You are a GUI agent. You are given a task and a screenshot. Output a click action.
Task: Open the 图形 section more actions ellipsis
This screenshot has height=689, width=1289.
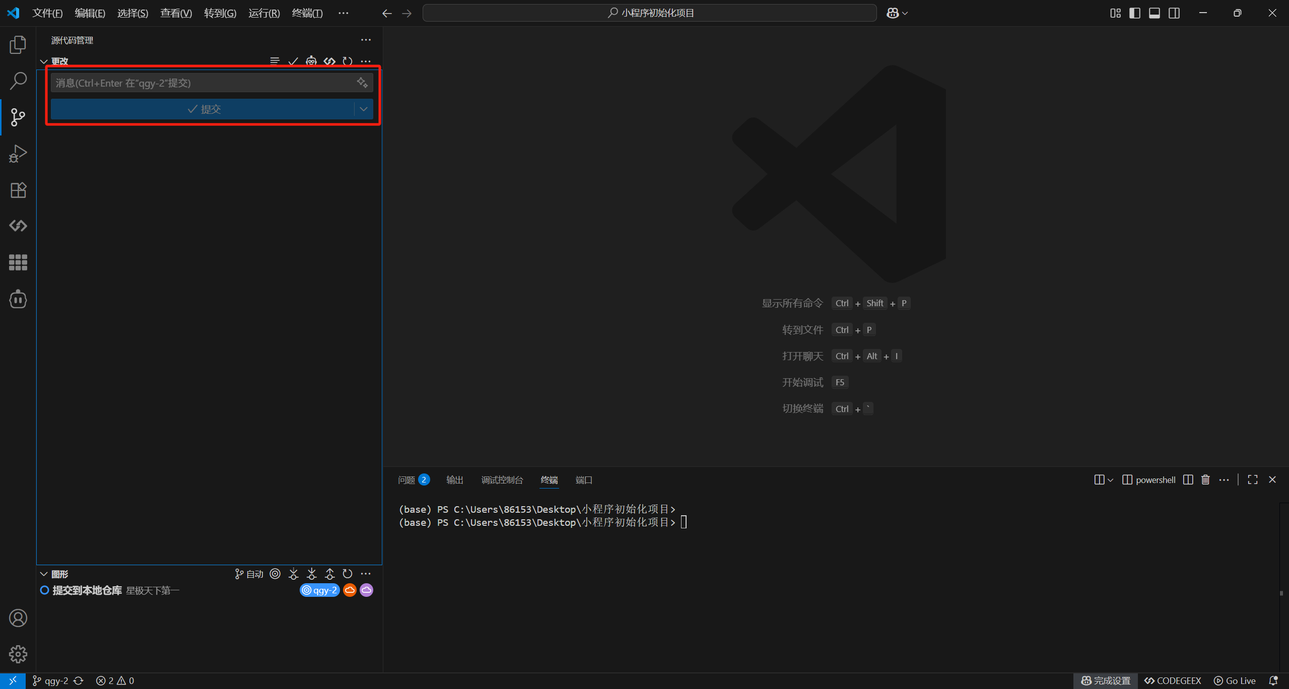pos(366,574)
